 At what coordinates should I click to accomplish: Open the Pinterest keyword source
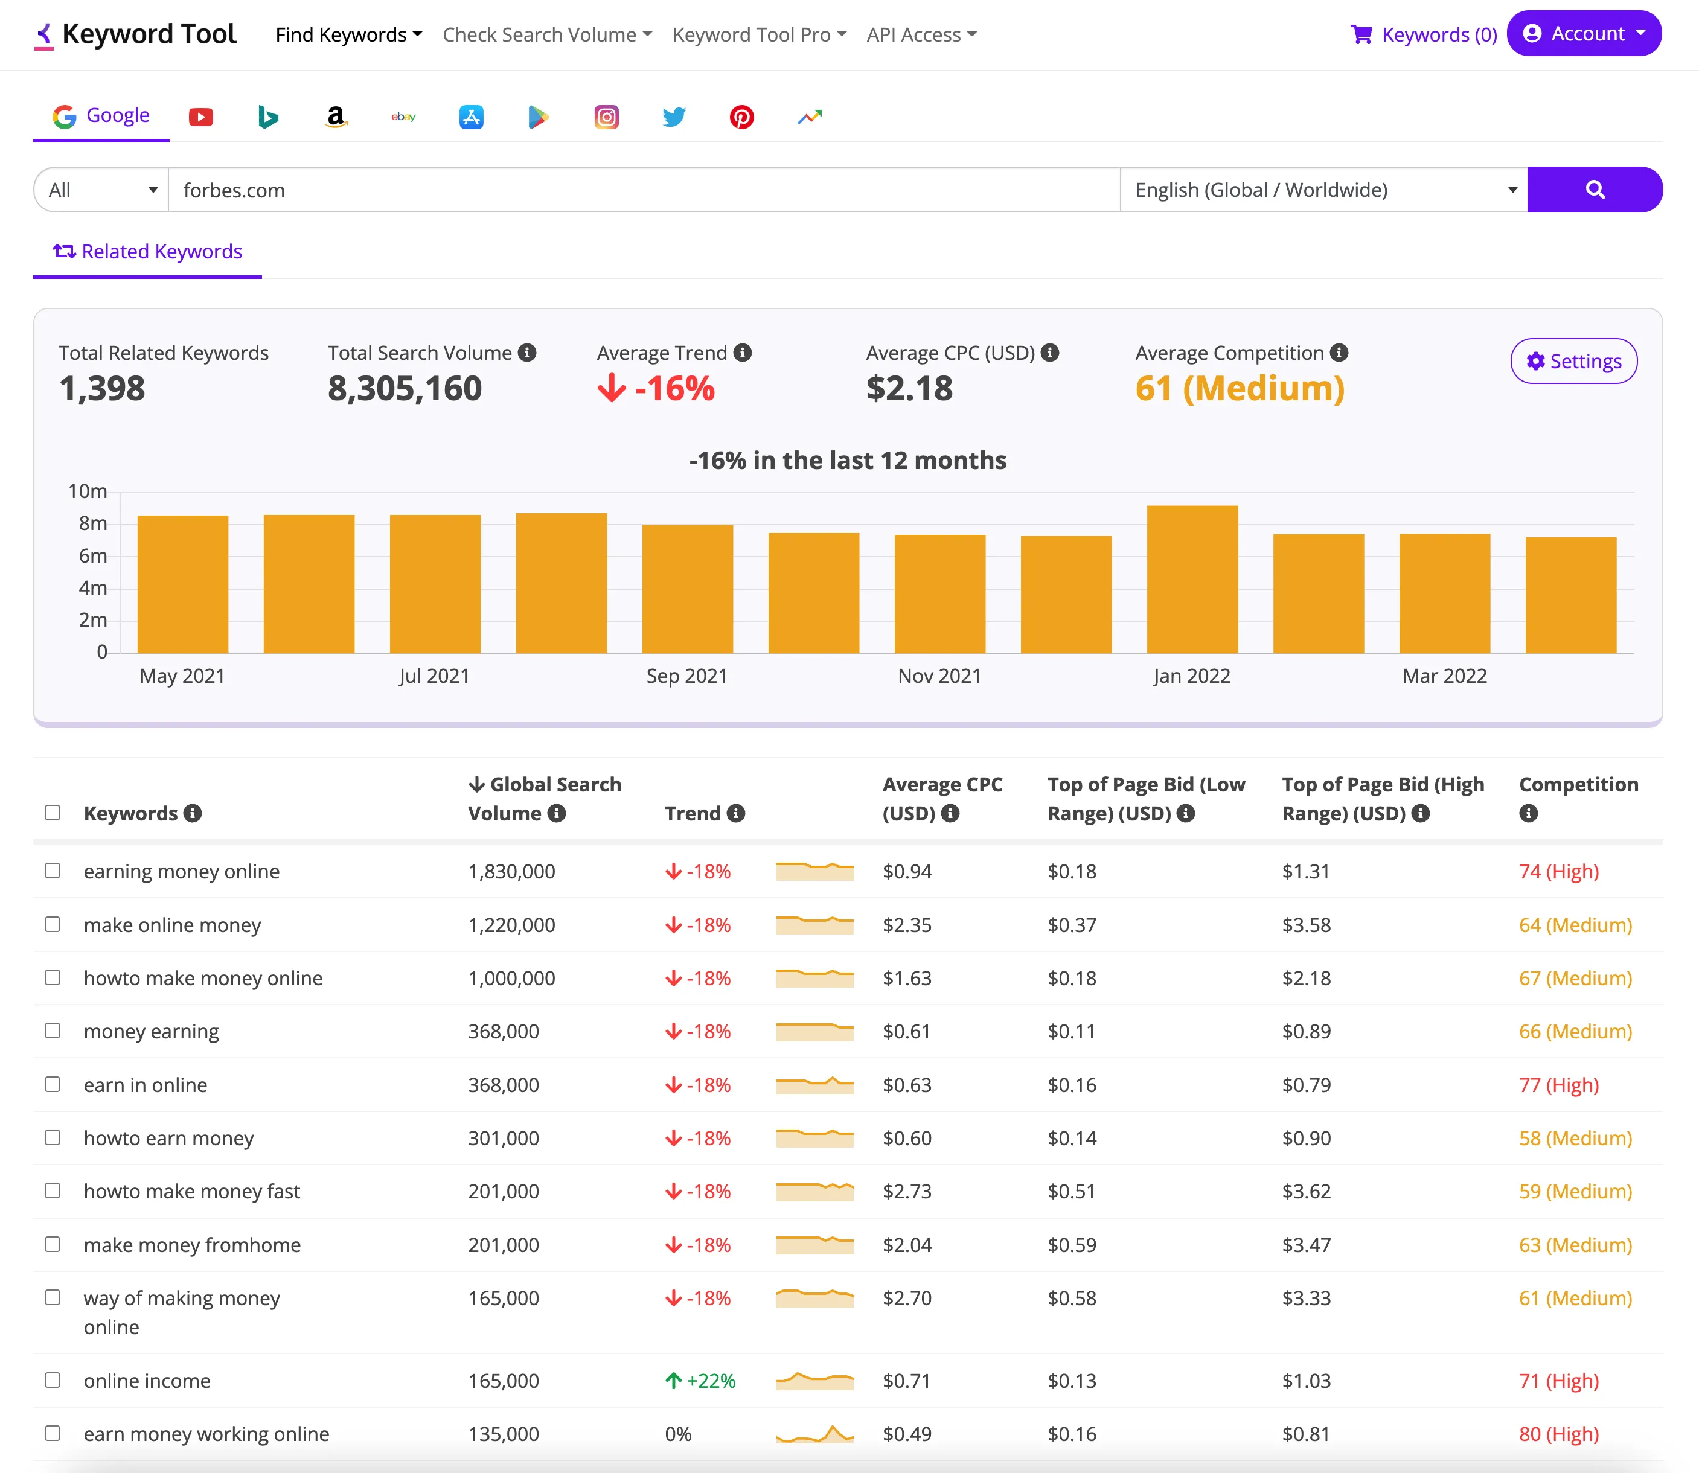point(741,117)
